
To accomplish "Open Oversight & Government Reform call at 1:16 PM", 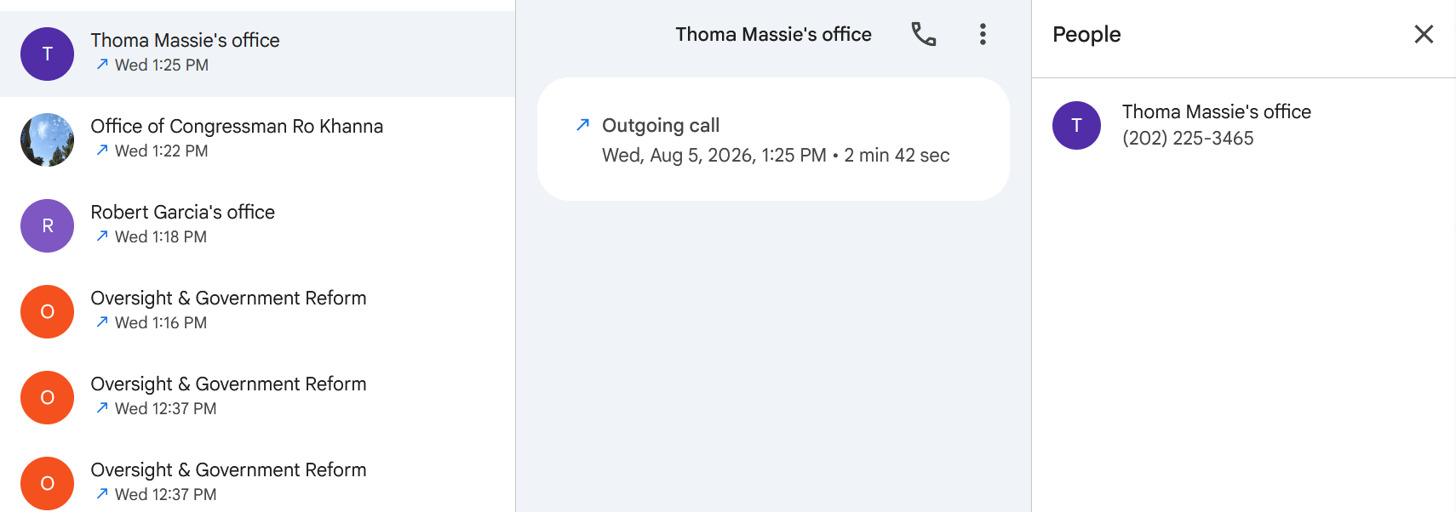I will [x=257, y=311].
